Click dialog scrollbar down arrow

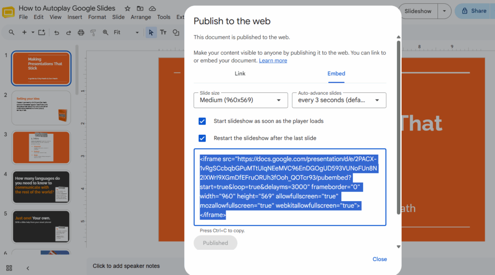point(398,247)
